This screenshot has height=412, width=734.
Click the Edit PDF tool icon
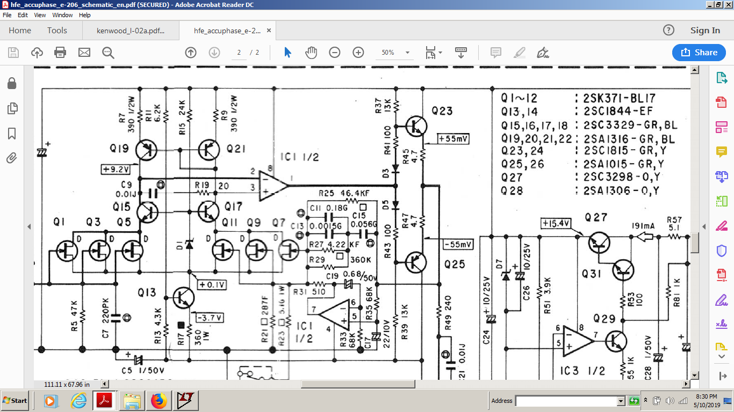721,127
